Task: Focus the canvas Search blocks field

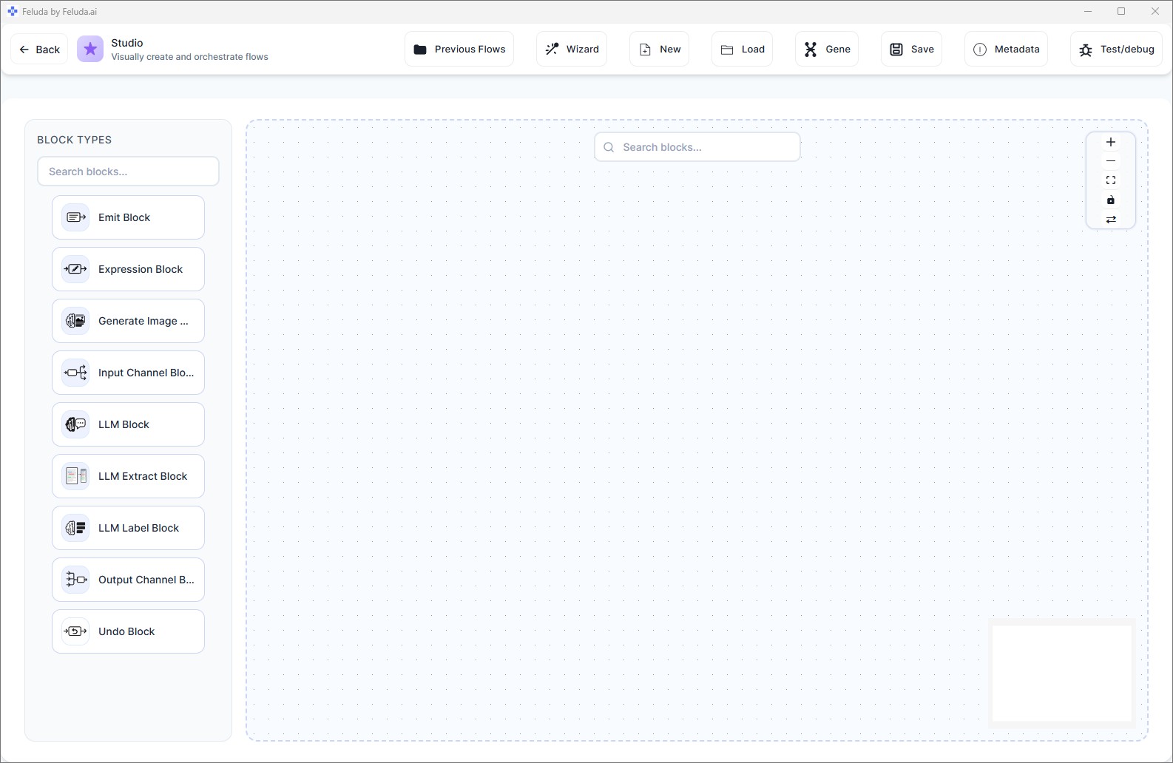Action: point(697,147)
